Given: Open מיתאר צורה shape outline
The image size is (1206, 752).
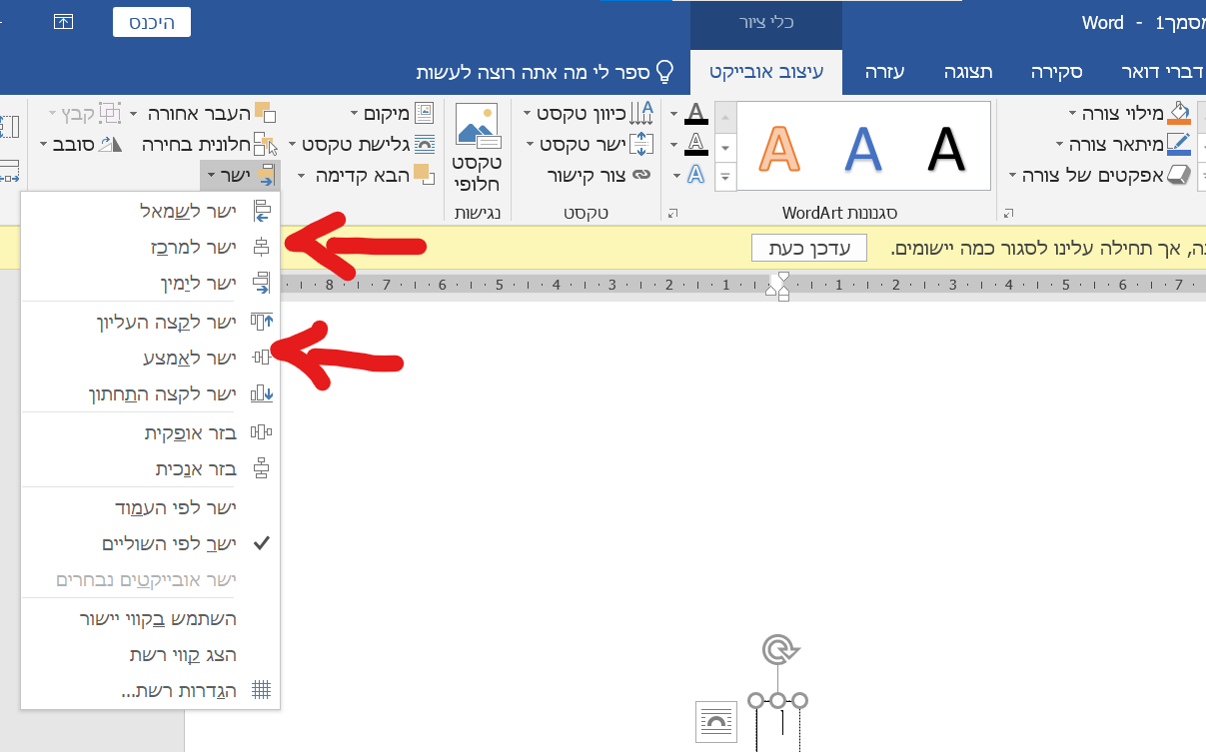Looking at the screenshot, I should click(1124, 144).
